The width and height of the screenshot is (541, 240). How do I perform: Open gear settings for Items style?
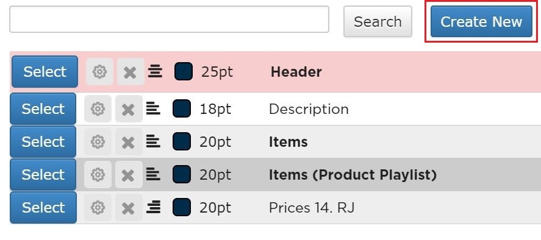(98, 141)
